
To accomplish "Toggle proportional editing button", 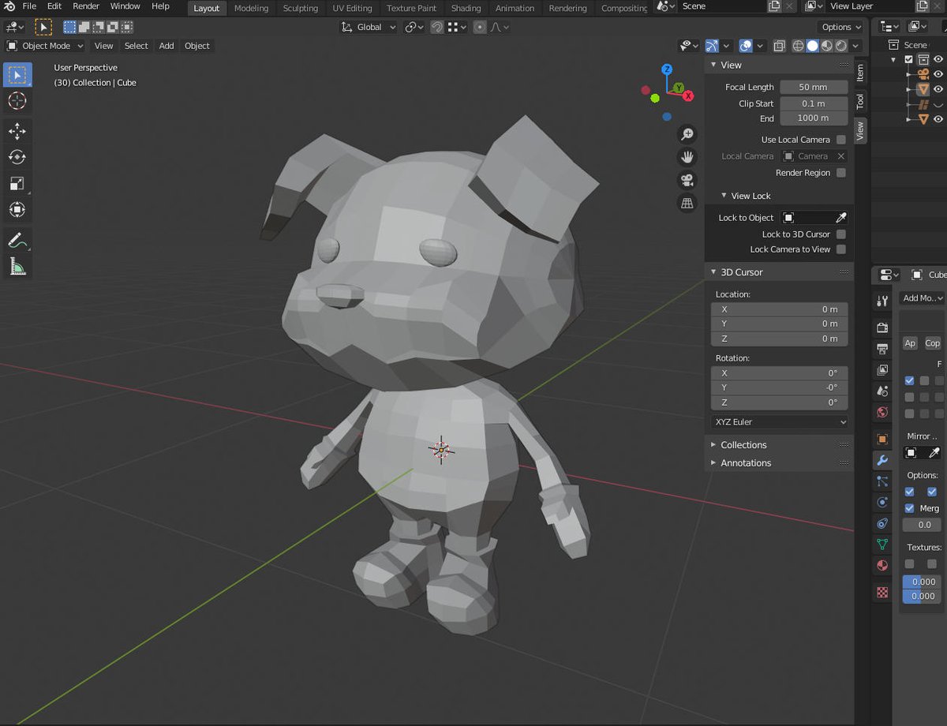I will point(480,27).
